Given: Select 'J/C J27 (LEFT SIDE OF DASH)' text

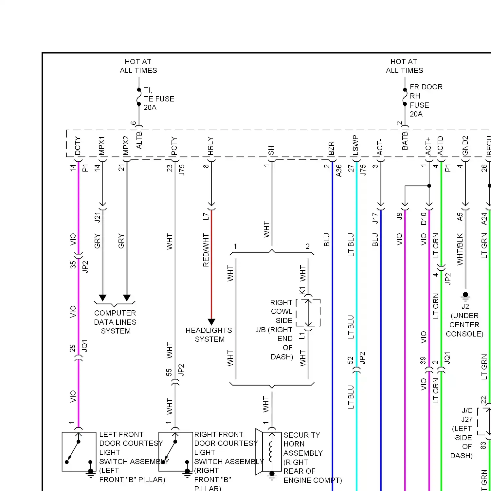Looking at the screenshot, I should coord(462,433).
